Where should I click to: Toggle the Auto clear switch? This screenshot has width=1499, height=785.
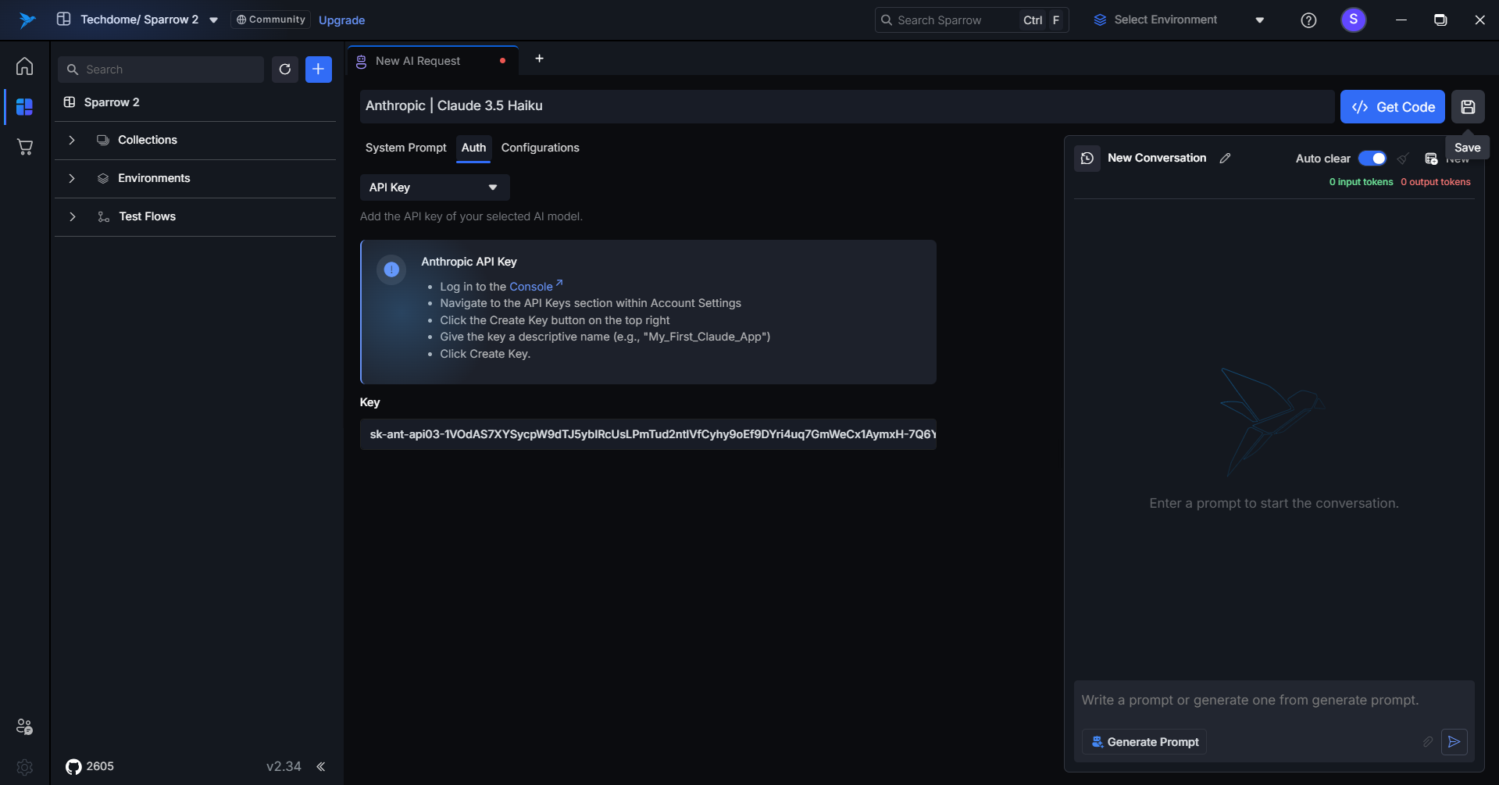coord(1372,159)
